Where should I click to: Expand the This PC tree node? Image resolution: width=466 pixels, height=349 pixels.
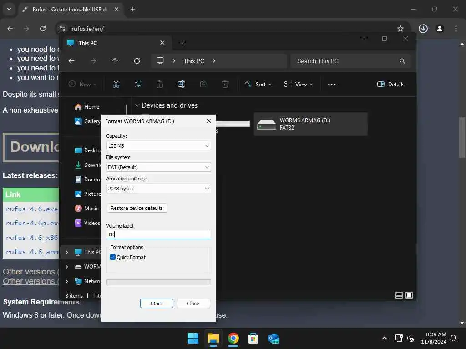pos(67,252)
